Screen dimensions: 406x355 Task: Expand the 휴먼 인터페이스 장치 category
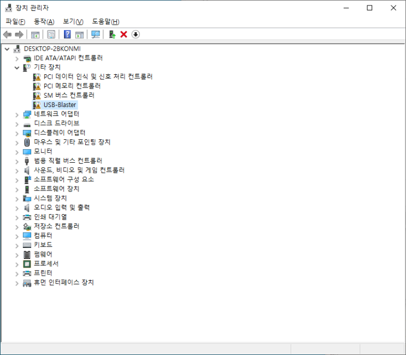(17, 283)
